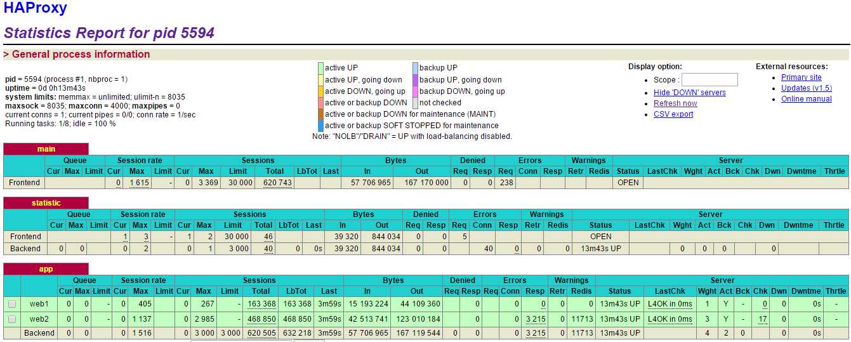This screenshot has height=342, width=851.
Task: Click 'backup DOWN, going up' legend color box
Action: click(415, 91)
